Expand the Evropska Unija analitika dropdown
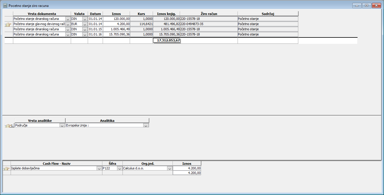Screen dimensions: 384x195 coord(146,126)
